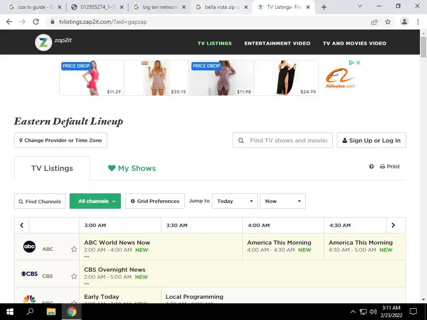The height and width of the screenshot is (320, 427).
Task: Open Grid Preferences
Action: 155,201
